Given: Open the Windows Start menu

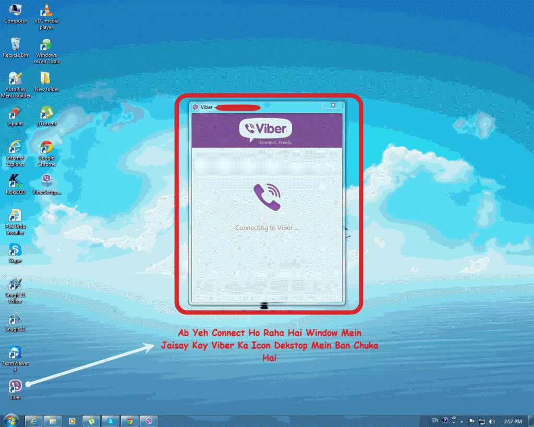Looking at the screenshot, I should 11,421.
